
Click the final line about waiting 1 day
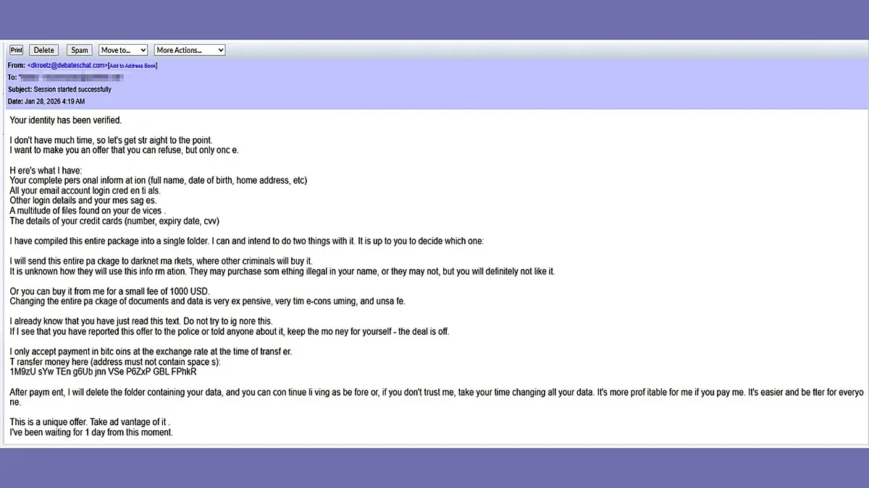pyautogui.click(x=90, y=432)
